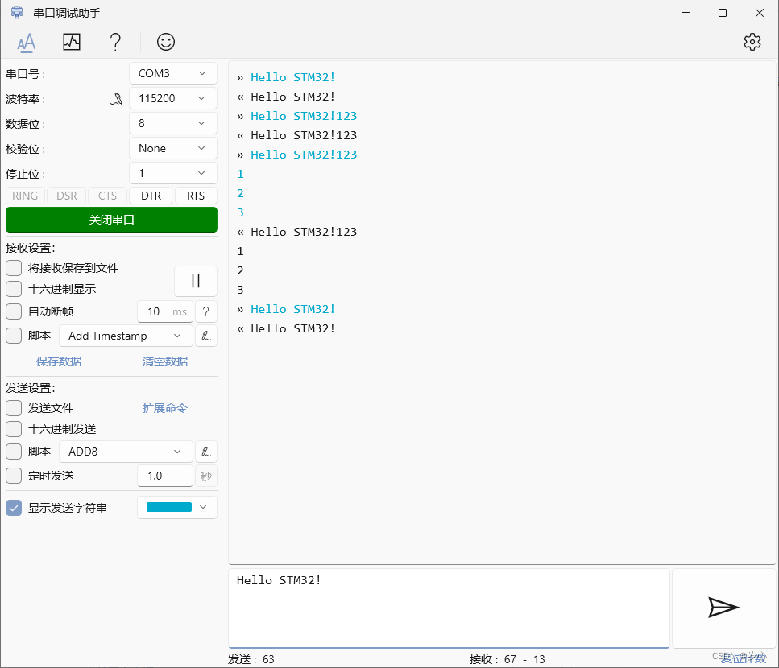Click the last received line Hello STM32!
Screen dimensions: 779x668
coord(292,328)
